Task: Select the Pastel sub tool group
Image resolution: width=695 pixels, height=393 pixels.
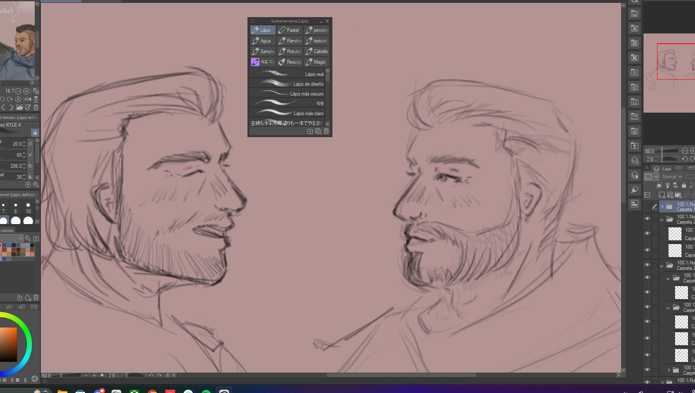Action: [x=290, y=30]
